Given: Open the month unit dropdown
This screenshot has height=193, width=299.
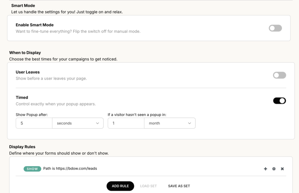Looking at the screenshot, I should (169, 123).
